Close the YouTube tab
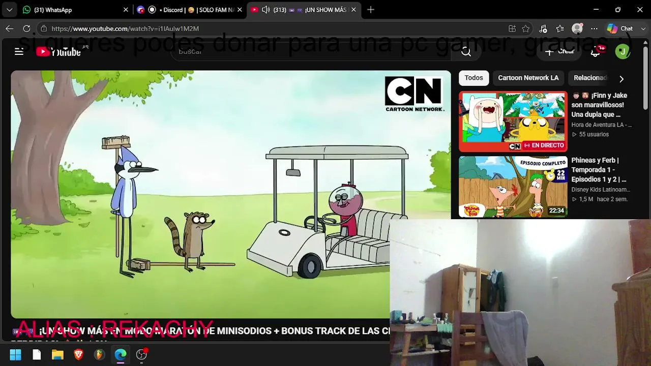651x366 pixels. coord(353,10)
